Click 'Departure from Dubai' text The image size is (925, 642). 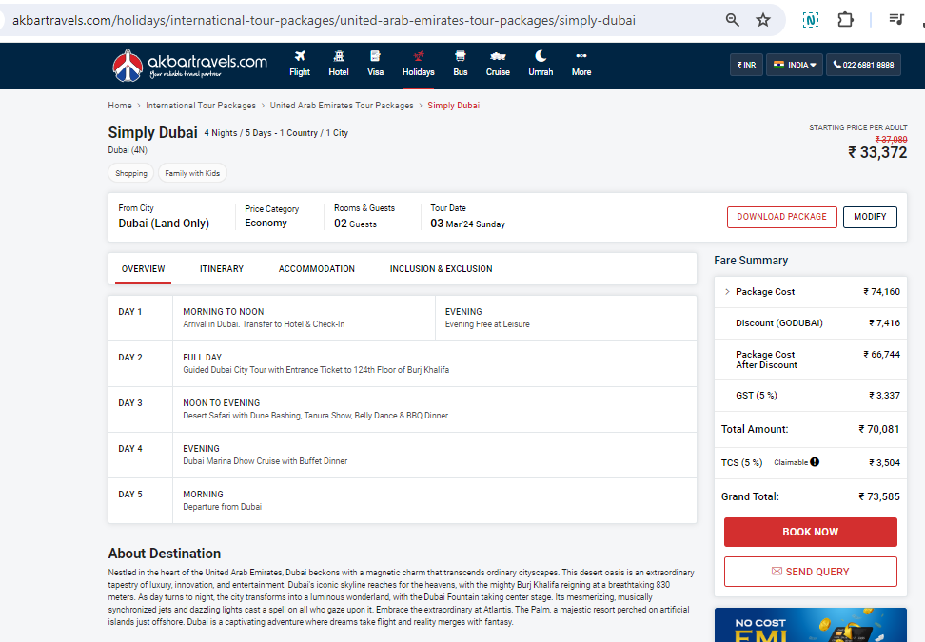tap(223, 507)
